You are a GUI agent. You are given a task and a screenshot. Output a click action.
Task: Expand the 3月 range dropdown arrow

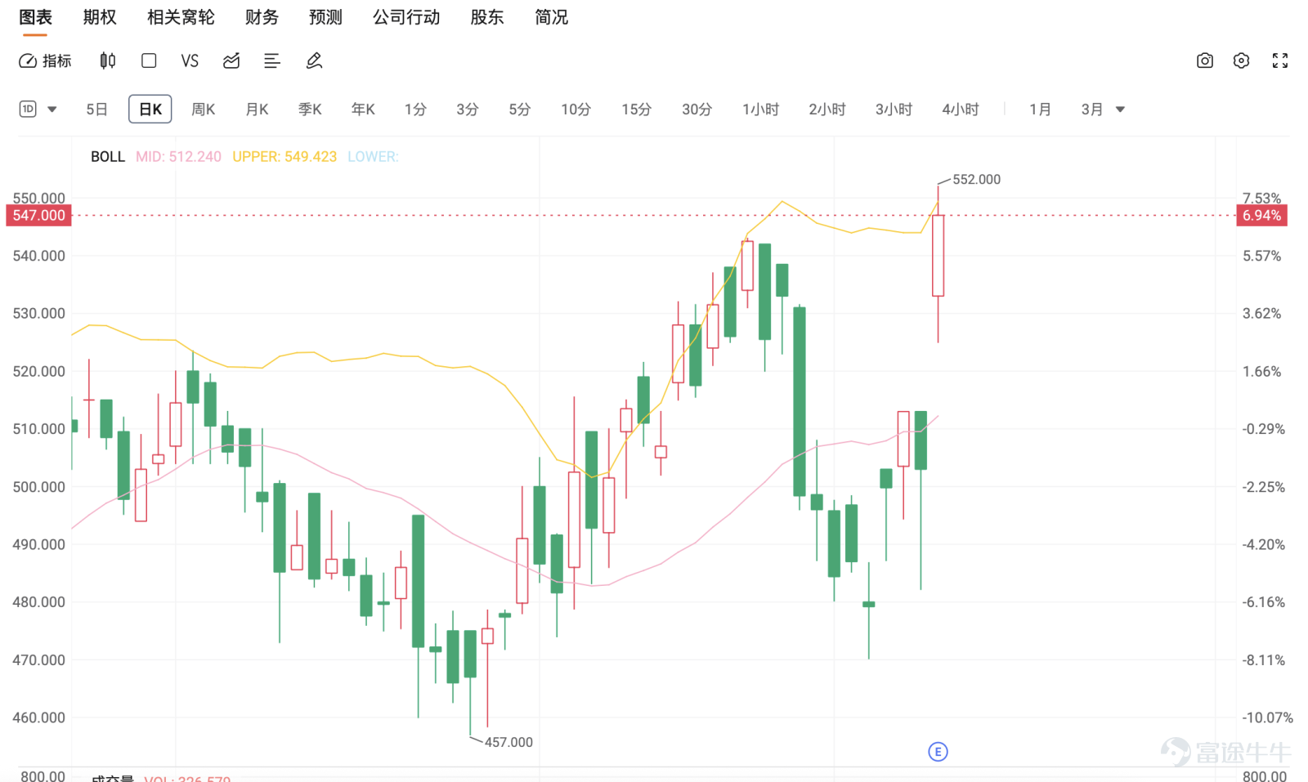click(1120, 109)
